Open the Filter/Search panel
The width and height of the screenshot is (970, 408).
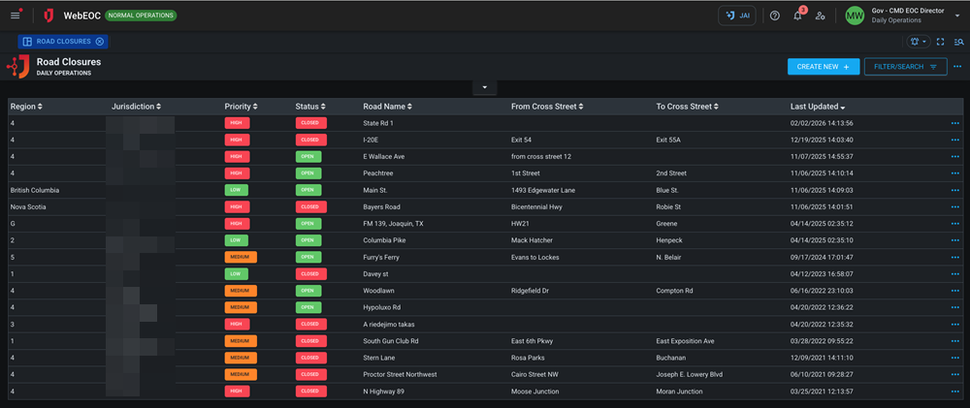click(x=905, y=67)
